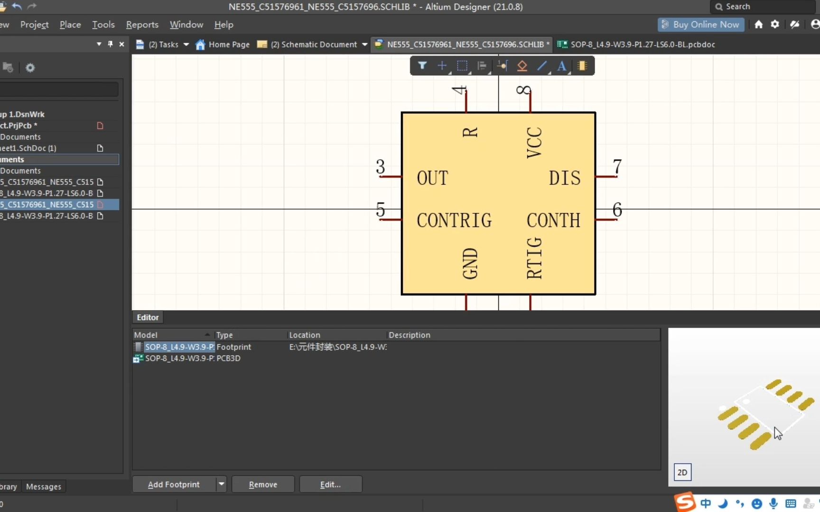Click Buy Online Now button
This screenshot has width=820, height=512.
(x=700, y=24)
